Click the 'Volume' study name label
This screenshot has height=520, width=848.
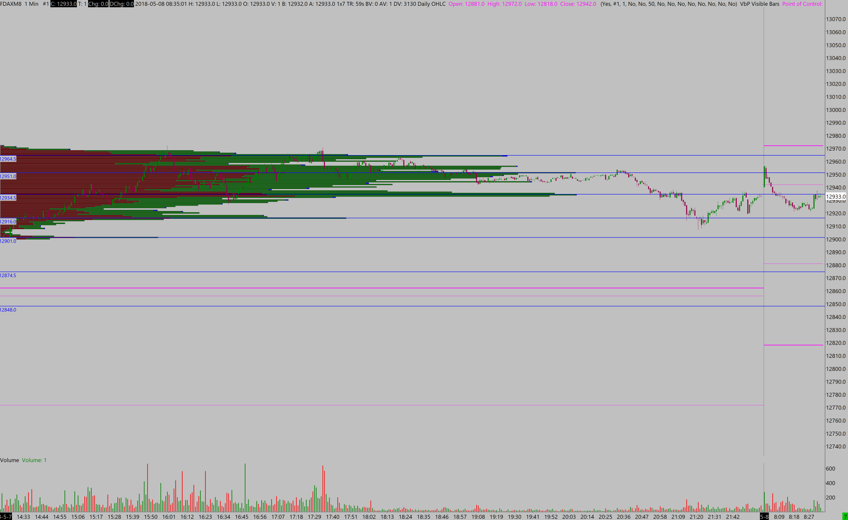coord(10,460)
